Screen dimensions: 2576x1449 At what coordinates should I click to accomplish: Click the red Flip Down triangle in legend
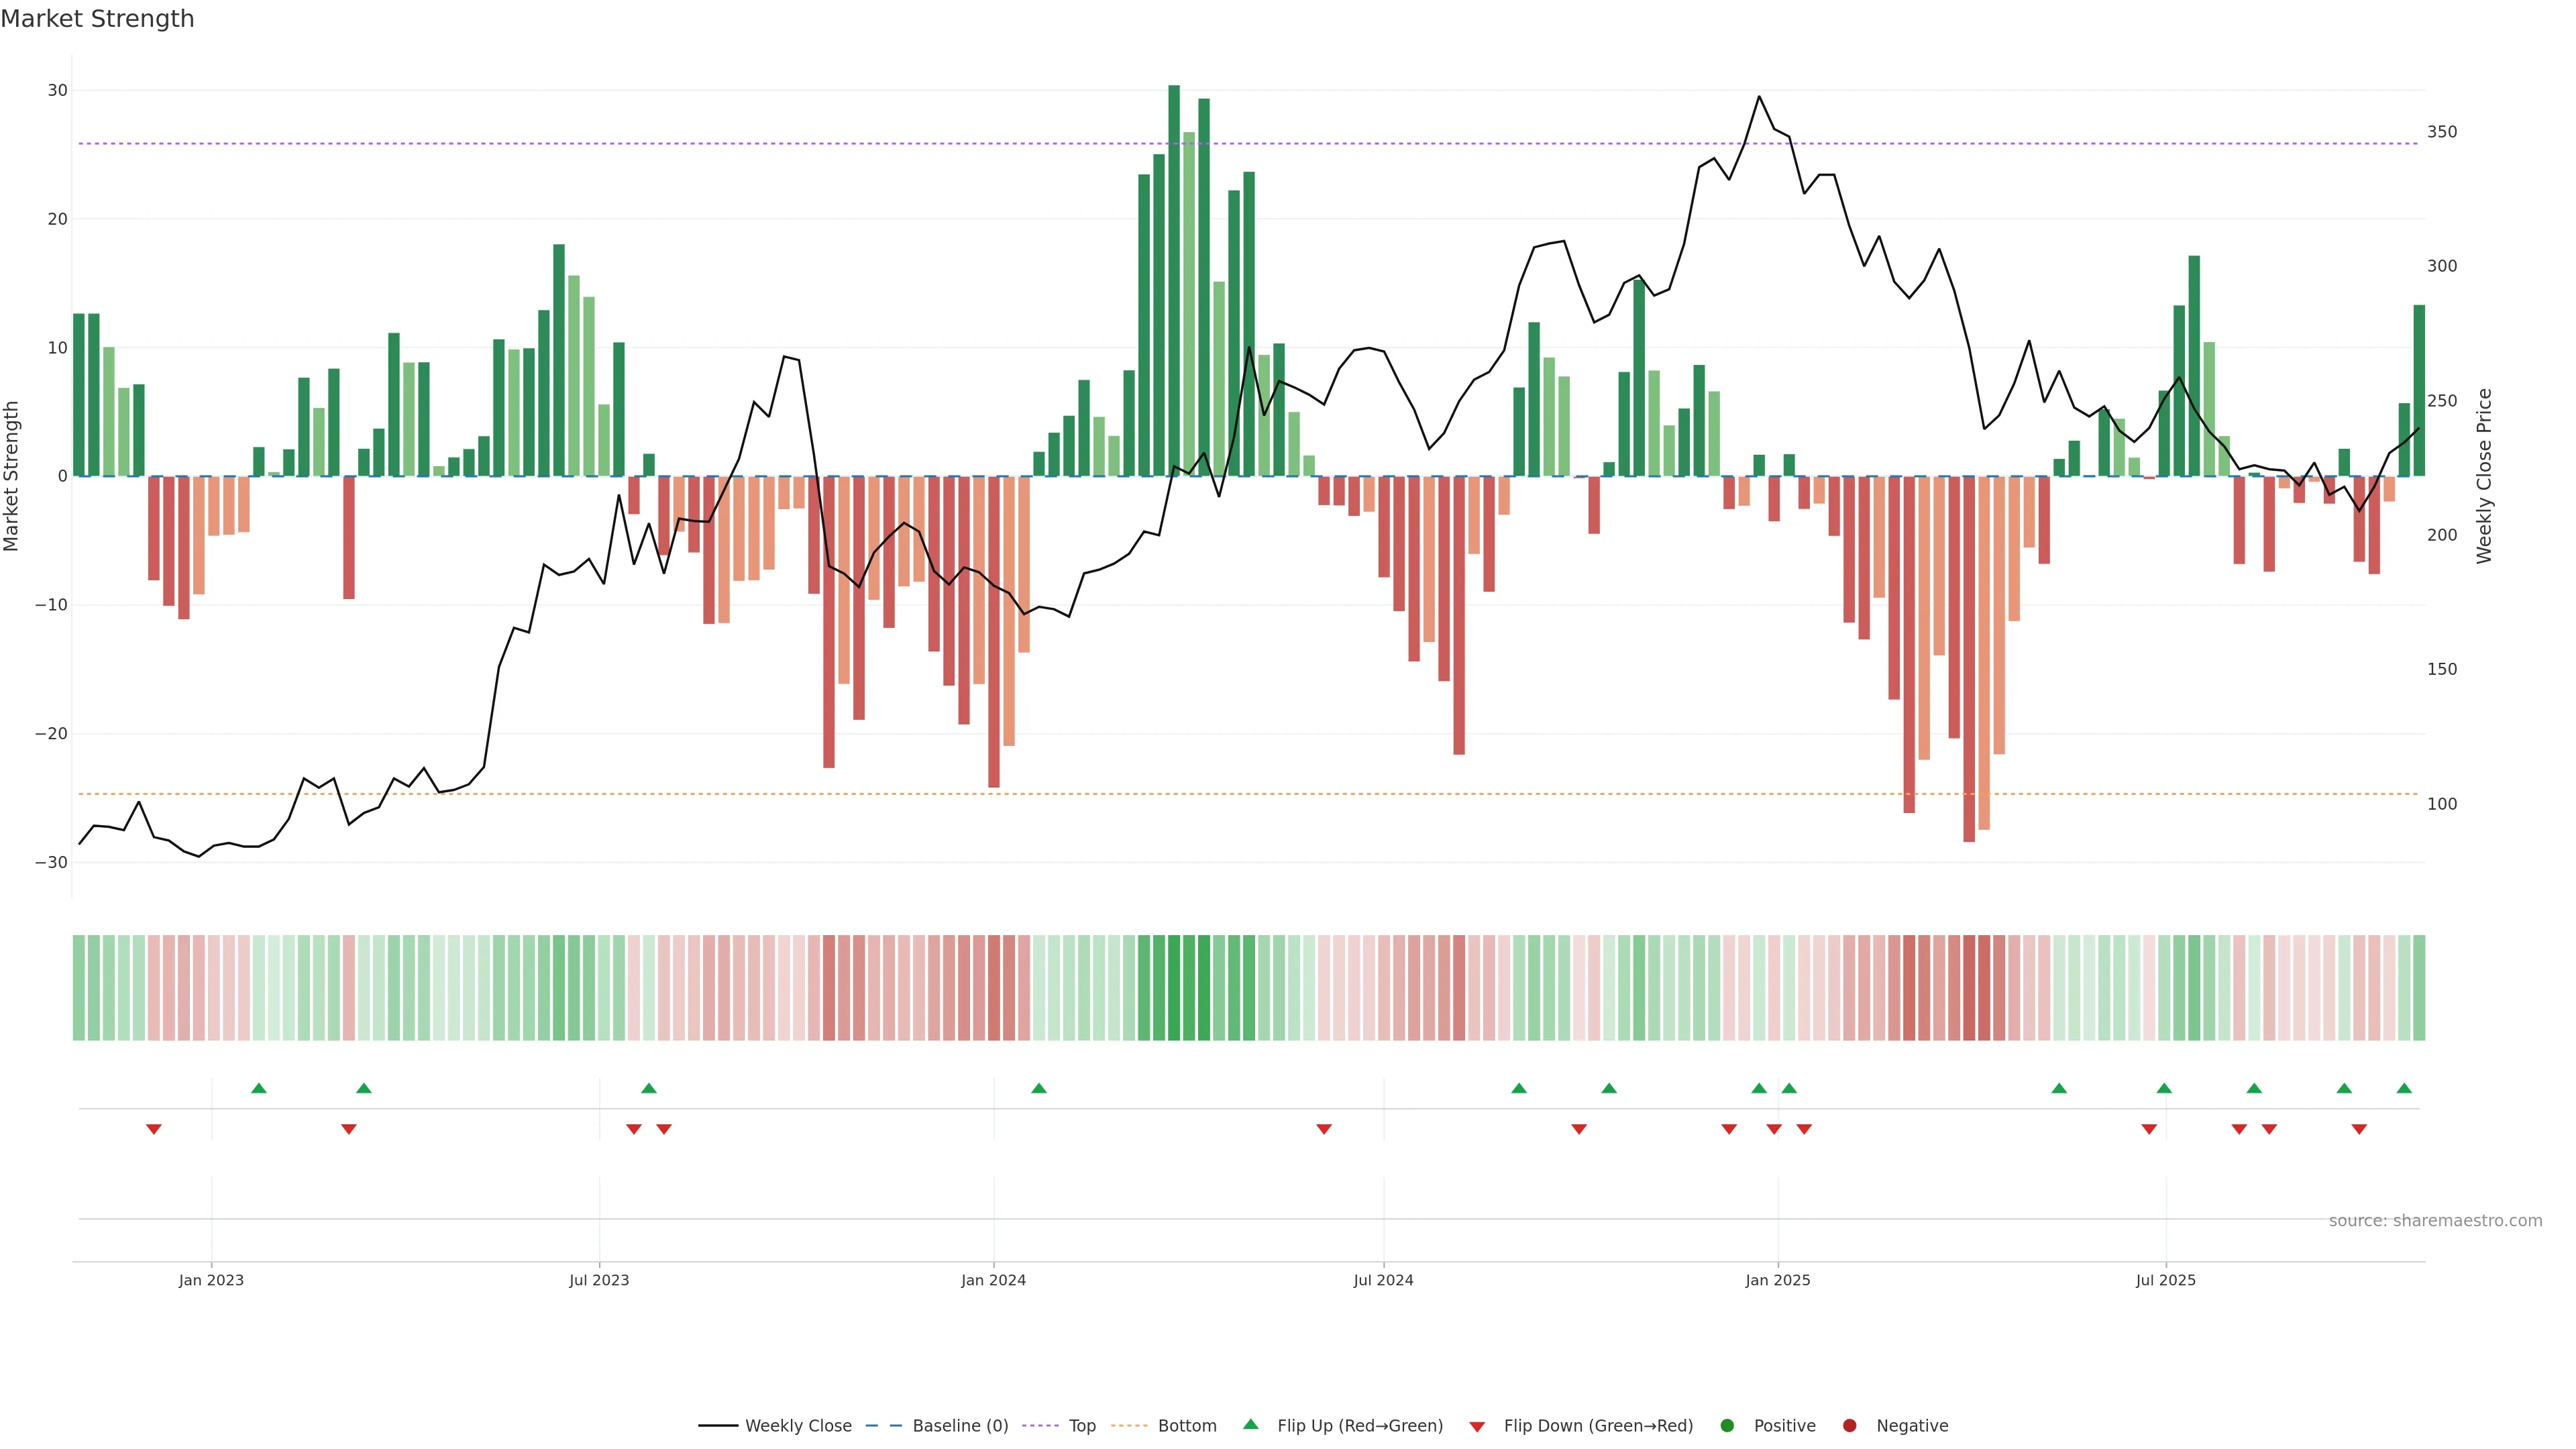coord(1477,1427)
